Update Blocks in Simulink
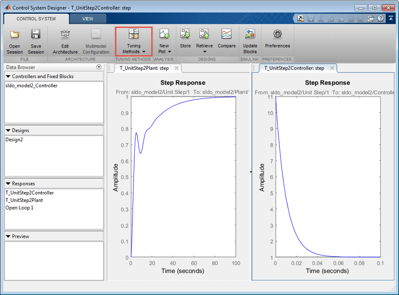This screenshot has width=399, height=295. 250,42
